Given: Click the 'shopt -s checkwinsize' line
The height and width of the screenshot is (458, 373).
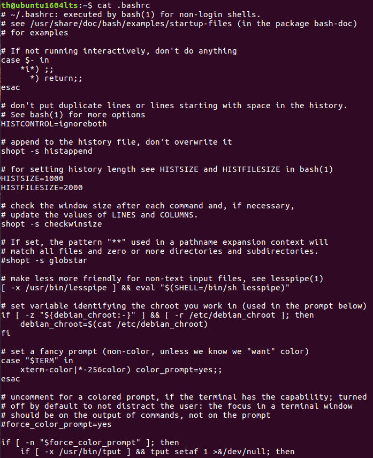Looking at the screenshot, I should click(x=51, y=224).
